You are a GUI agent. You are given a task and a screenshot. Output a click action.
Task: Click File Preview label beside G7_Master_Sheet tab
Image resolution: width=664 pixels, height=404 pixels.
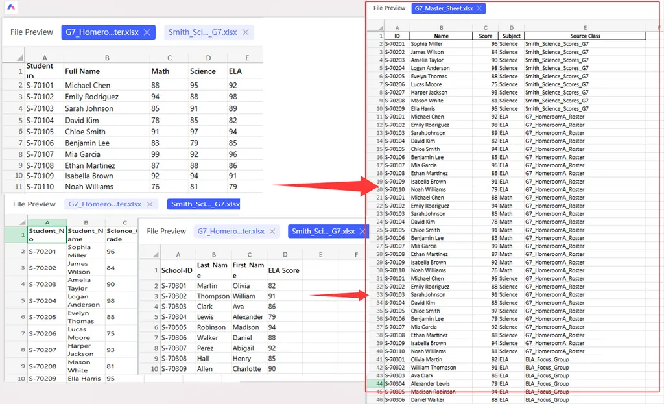(389, 8)
